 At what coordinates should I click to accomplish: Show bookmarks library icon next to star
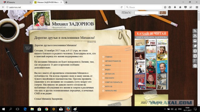coord(170,7)
